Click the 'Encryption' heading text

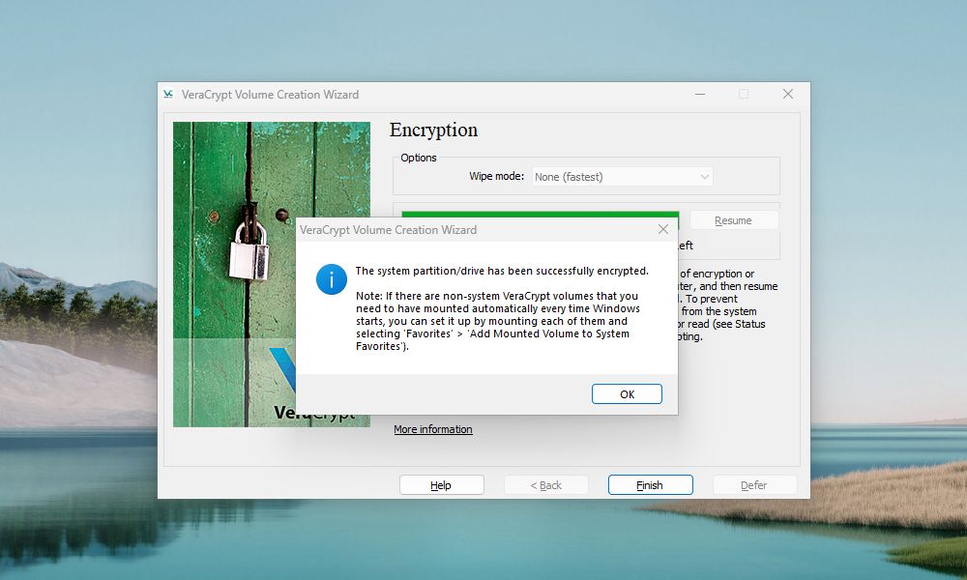[433, 130]
